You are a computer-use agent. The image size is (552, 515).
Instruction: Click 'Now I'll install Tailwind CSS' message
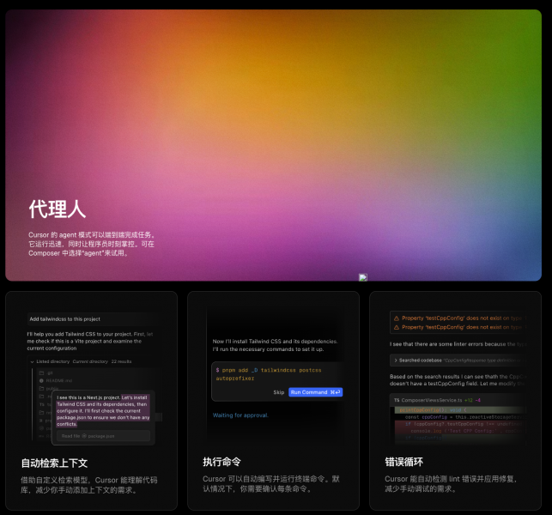click(x=276, y=345)
